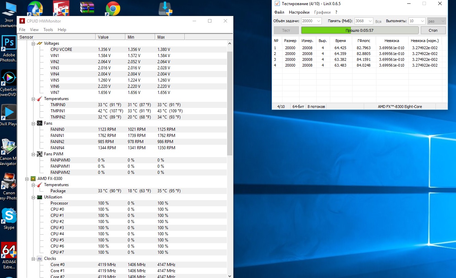Click the Стоп button in LinX
This screenshot has height=278, width=456.
coord(433,30)
